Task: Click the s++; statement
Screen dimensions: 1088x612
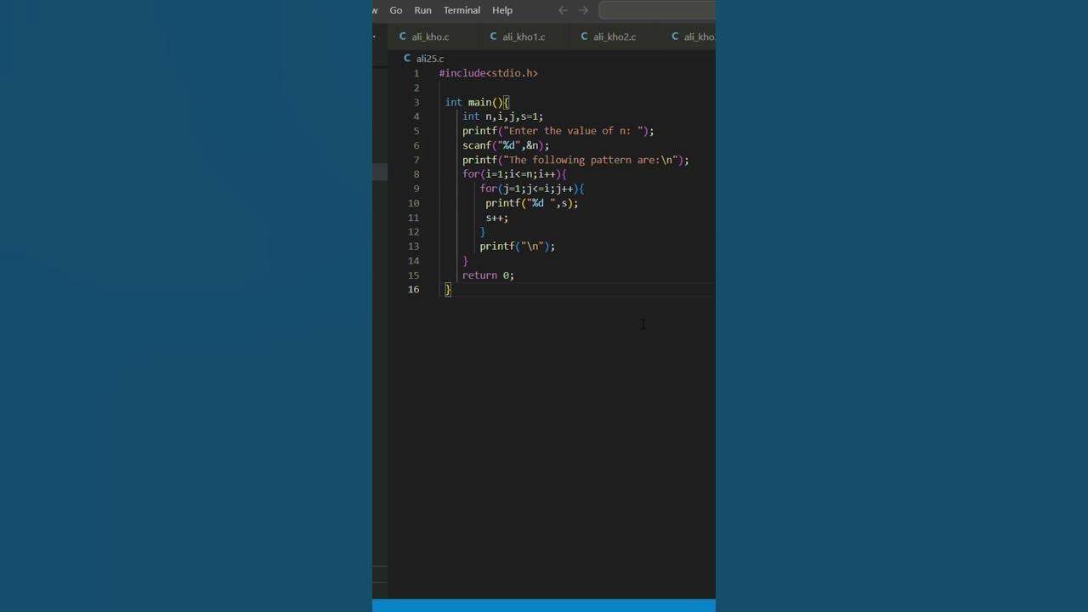Action: 497,218
